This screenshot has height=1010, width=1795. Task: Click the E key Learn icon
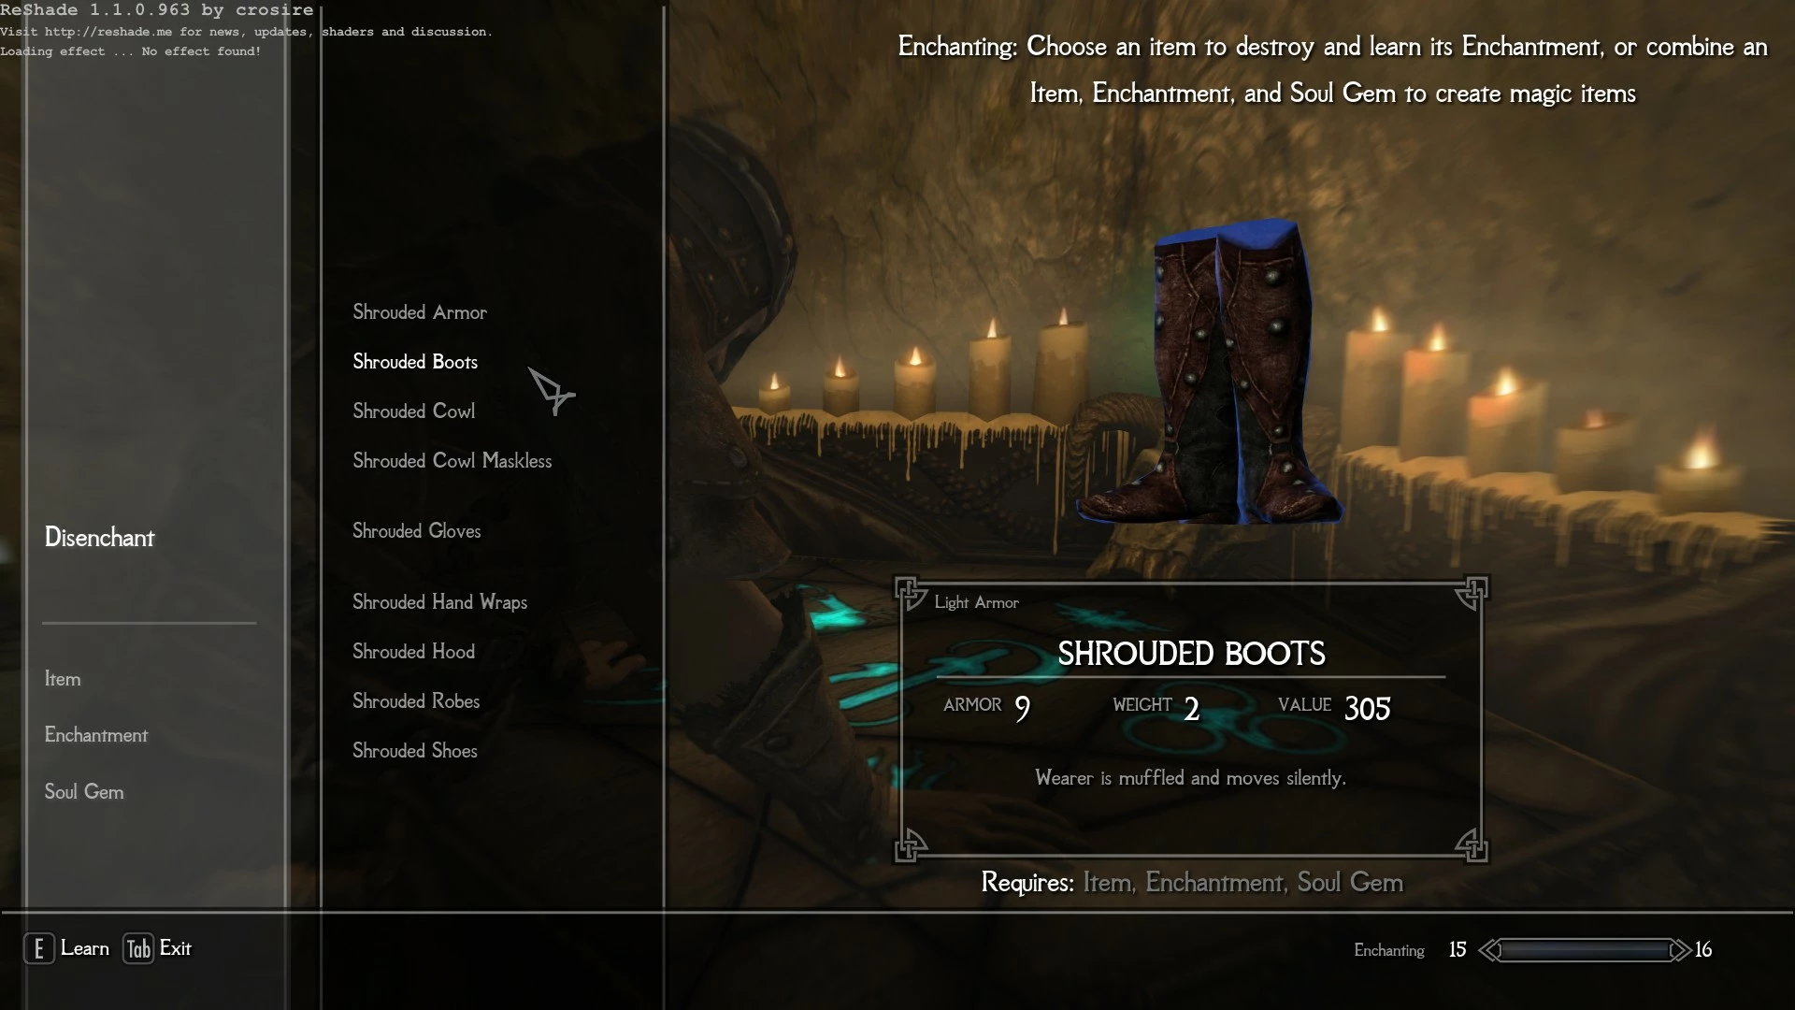(38, 949)
